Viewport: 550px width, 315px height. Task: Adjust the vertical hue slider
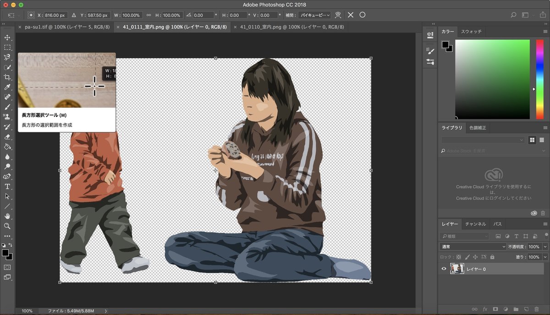click(x=539, y=79)
